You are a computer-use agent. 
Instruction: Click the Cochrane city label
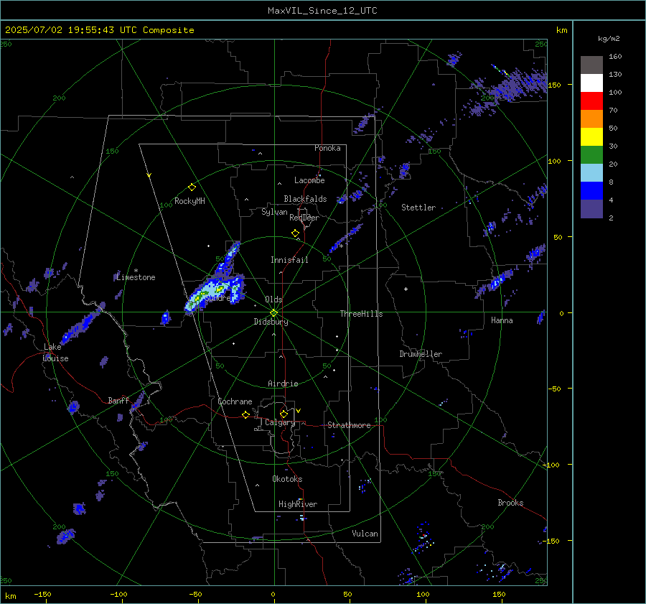[235, 401]
